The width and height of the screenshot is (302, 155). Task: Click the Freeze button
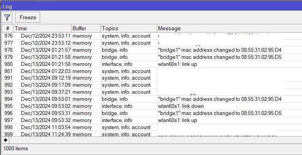pos(28,17)
